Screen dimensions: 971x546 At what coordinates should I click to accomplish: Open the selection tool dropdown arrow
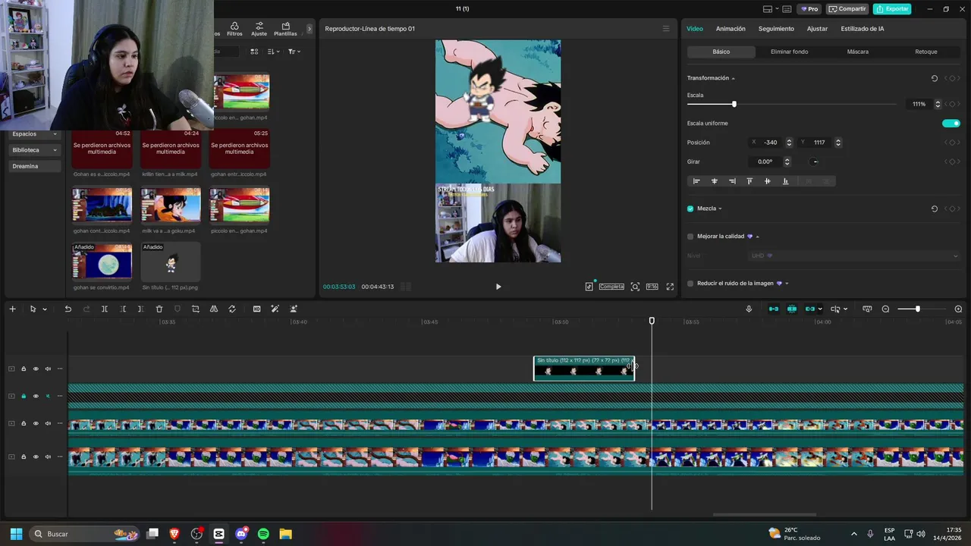pyautogui.click(x=45, y=309)
